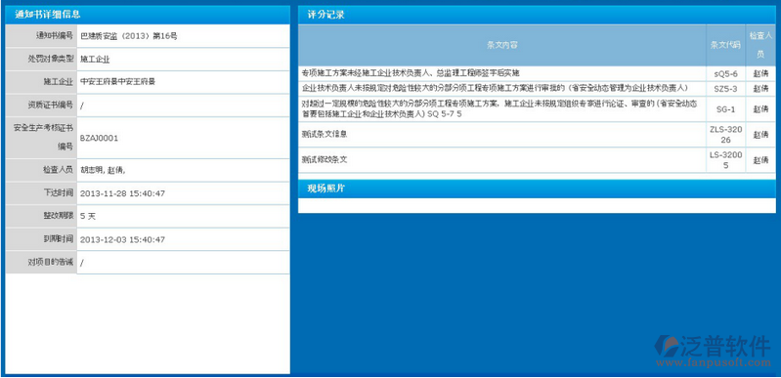Click the 泛普软件 logo icon
This screenshot has height=378, width=781.
tap(667, 346)
